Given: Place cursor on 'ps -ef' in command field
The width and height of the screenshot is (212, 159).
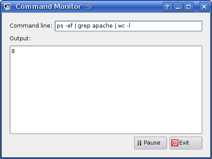Looking at the screenshot, I should tap(65, 26).
